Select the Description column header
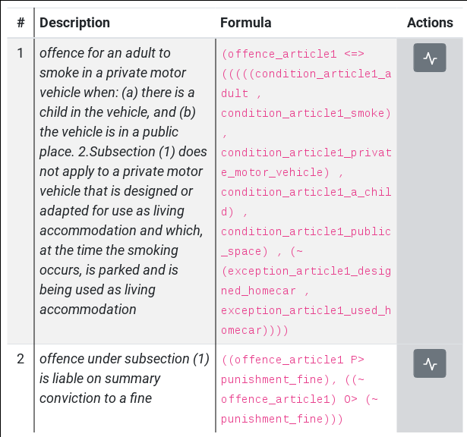467x437 pixels. (74, 23)
